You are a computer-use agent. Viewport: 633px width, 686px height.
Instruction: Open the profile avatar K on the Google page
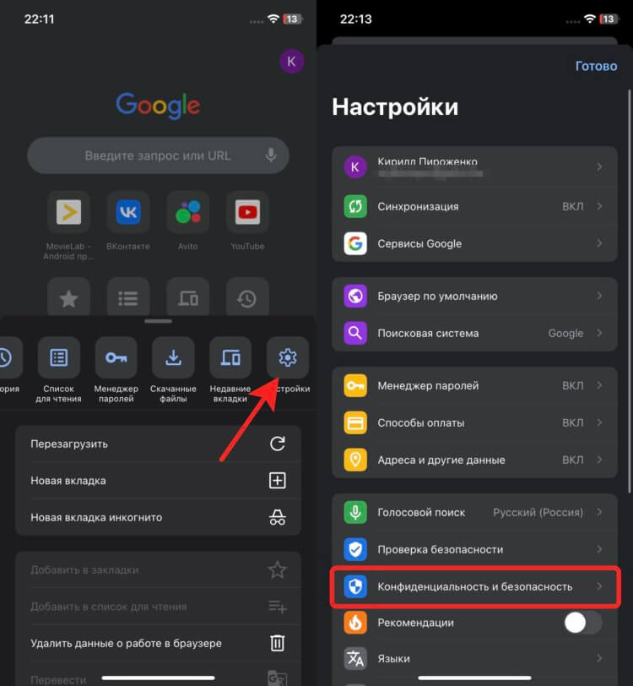tap(291, 61)
